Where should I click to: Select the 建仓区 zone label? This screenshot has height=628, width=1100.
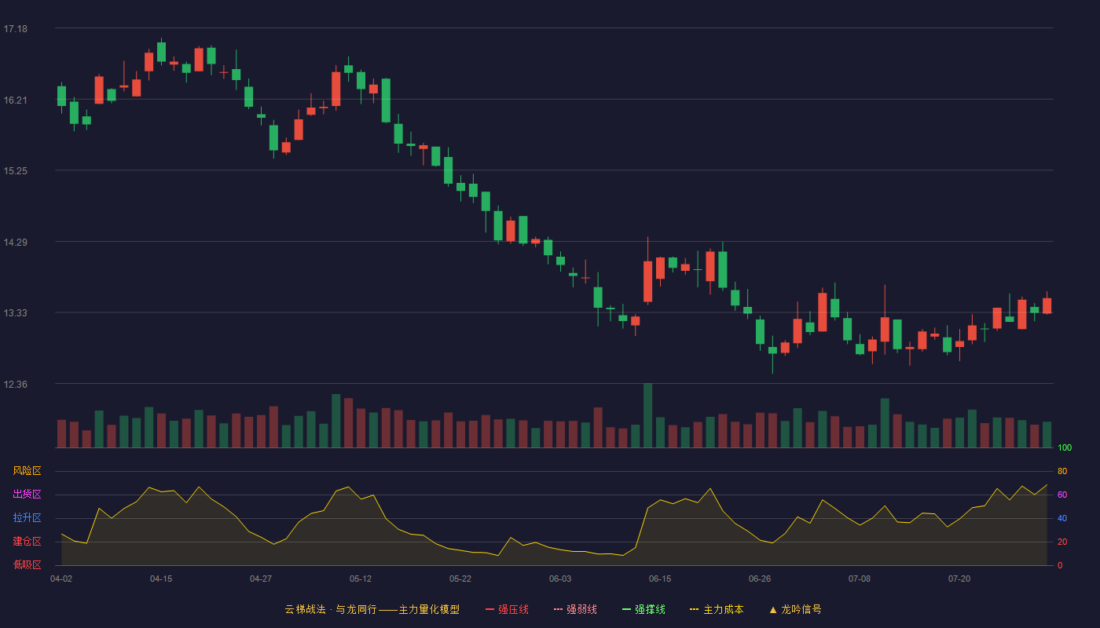point(27,542)
